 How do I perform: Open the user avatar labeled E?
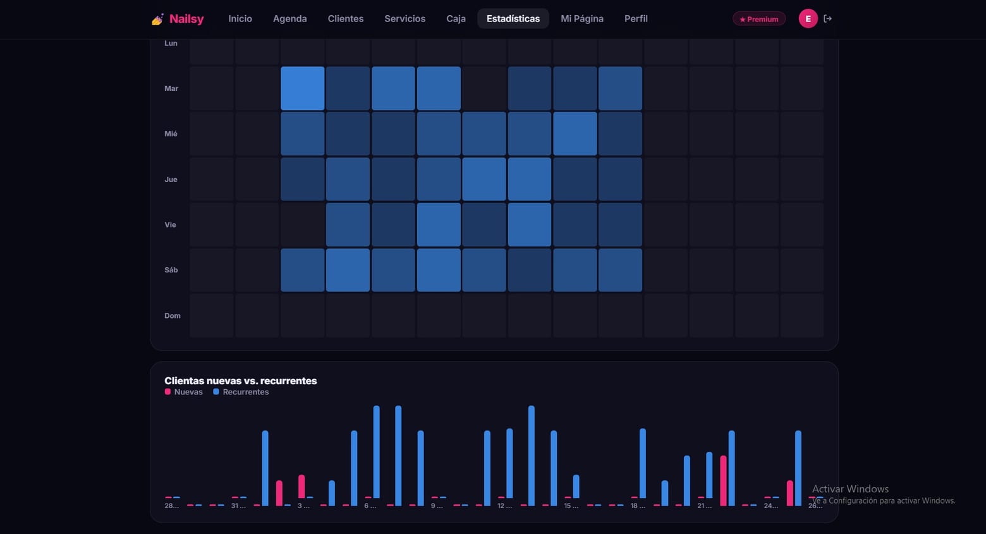pos(808,19)
